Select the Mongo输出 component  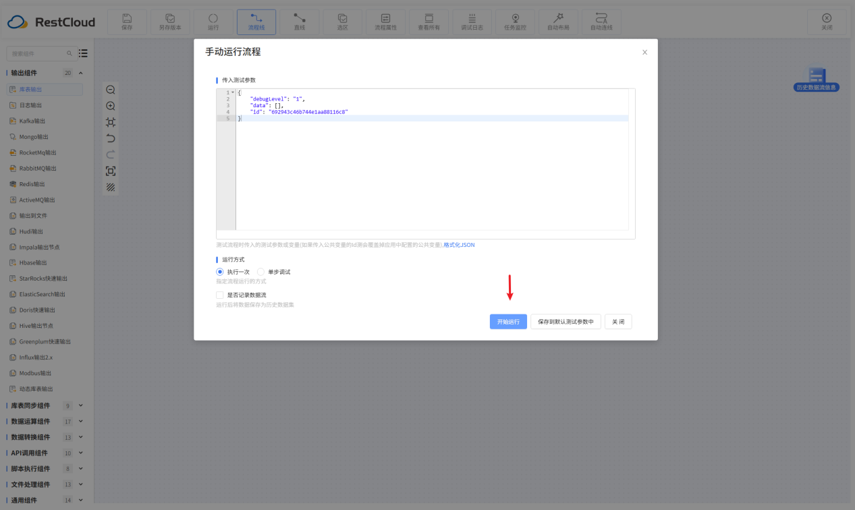[45, 137]
